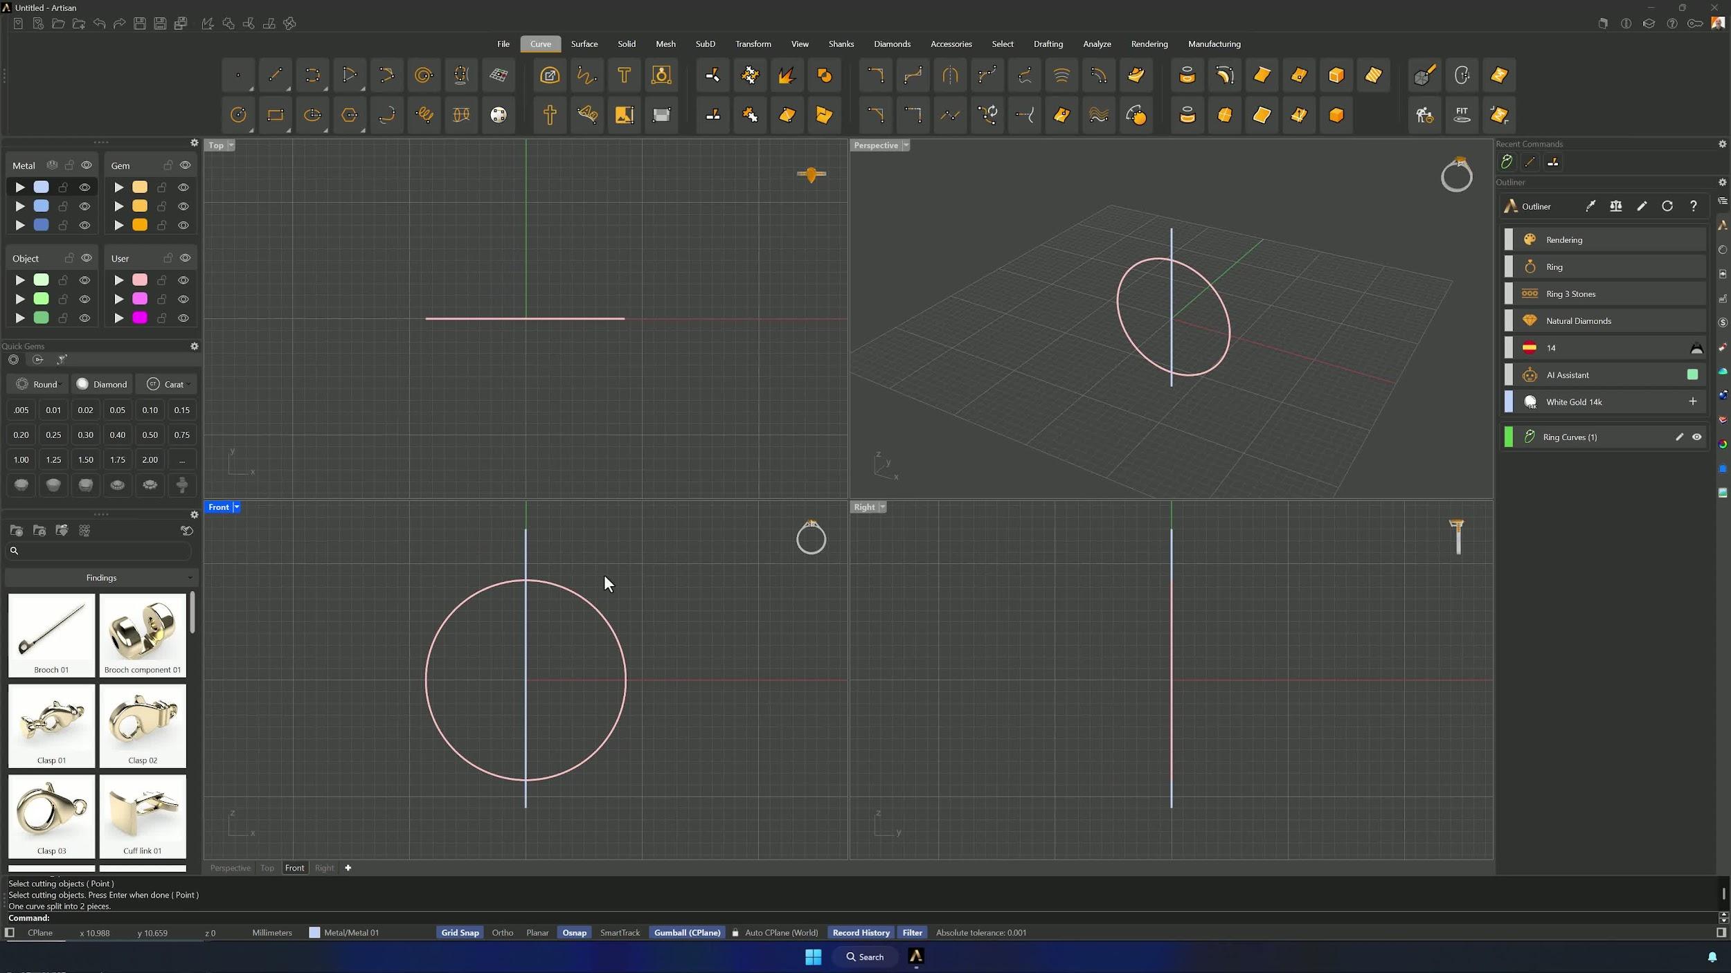Open the Transform menu tab
This screenshot has width=1731, height=973.
click(753, 44)
